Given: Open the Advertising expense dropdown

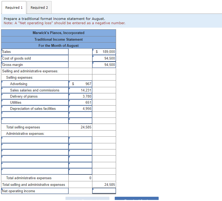Looking at the screenshot, I should point(35,84).
